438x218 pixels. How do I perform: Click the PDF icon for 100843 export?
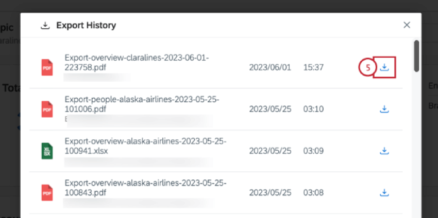tap(47, 193)
